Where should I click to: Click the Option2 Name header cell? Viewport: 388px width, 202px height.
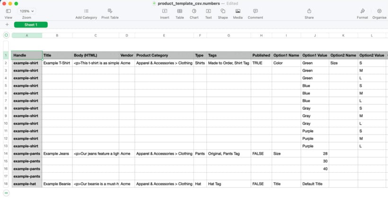[343, 55]
